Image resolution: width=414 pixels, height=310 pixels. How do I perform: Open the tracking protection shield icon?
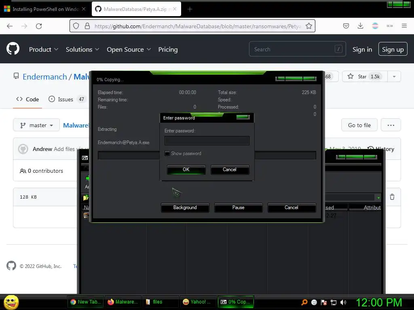coord(76,26)
